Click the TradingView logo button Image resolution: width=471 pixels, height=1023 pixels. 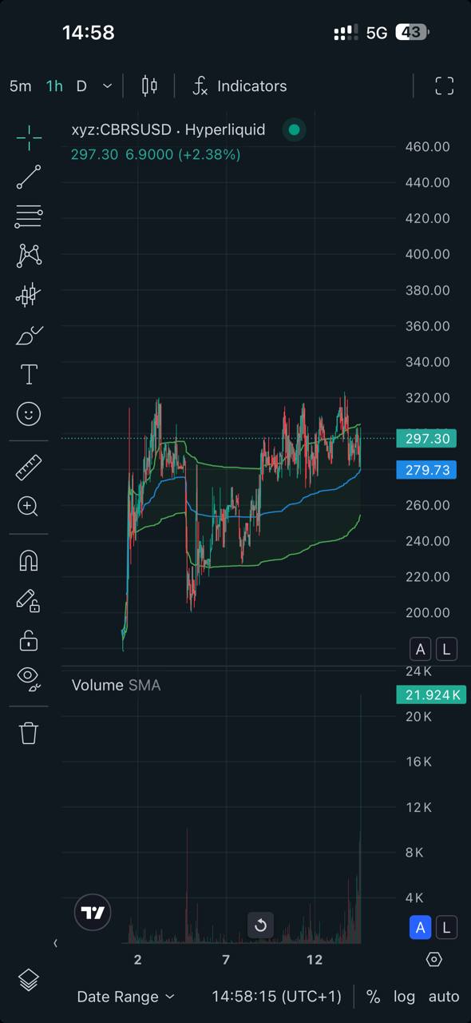tap(93, 913)
